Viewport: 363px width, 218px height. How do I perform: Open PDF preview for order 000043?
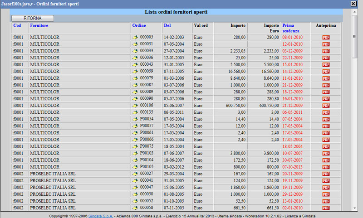(x=326, y=65)
